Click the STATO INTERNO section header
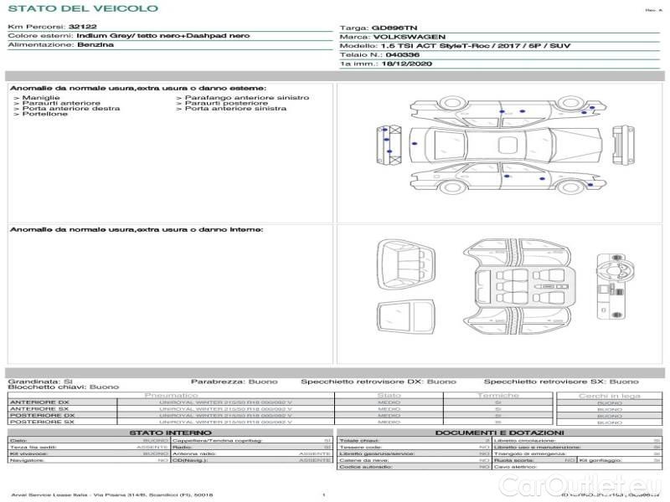The height and width of the screenshot is (502, 670). 170,432
